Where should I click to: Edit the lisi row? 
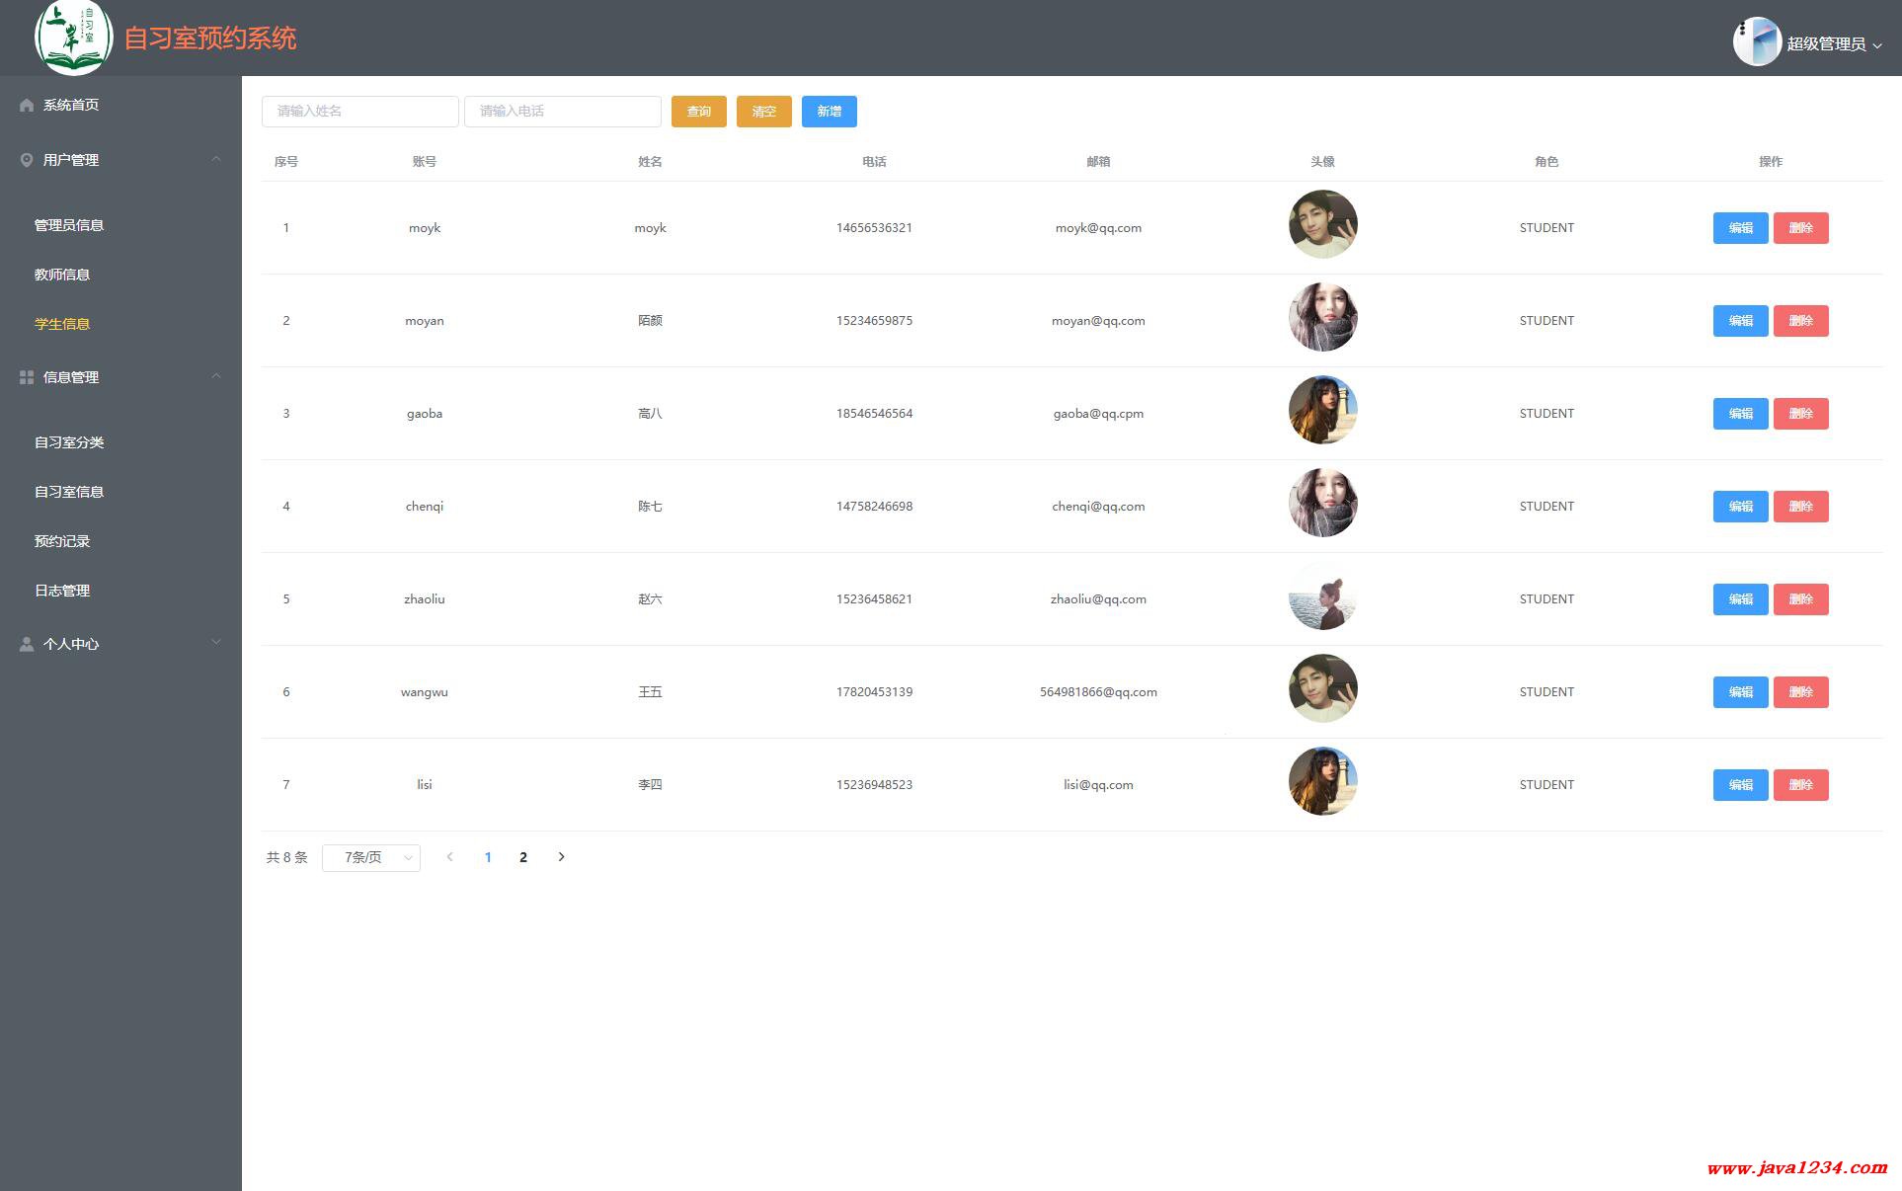[1741, 785]
